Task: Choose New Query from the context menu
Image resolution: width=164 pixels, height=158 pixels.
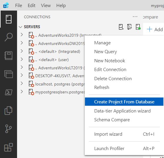Action: [x=124, y=52]
